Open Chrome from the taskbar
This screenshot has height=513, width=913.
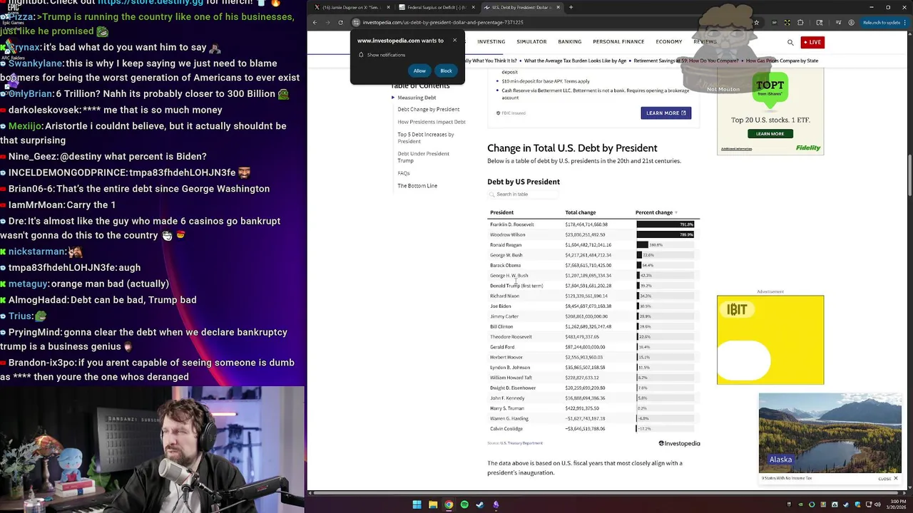click(449, 504)
